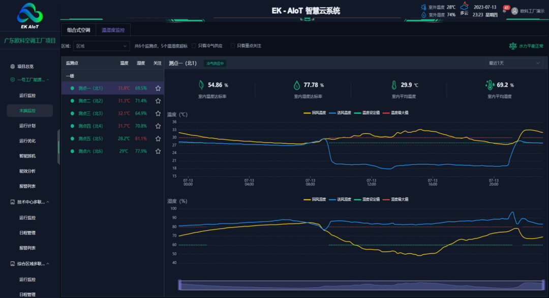Screen dimensions: 549x298
Task: Star 测点一（北1）as a favorite
Action: tap(158, 88)
